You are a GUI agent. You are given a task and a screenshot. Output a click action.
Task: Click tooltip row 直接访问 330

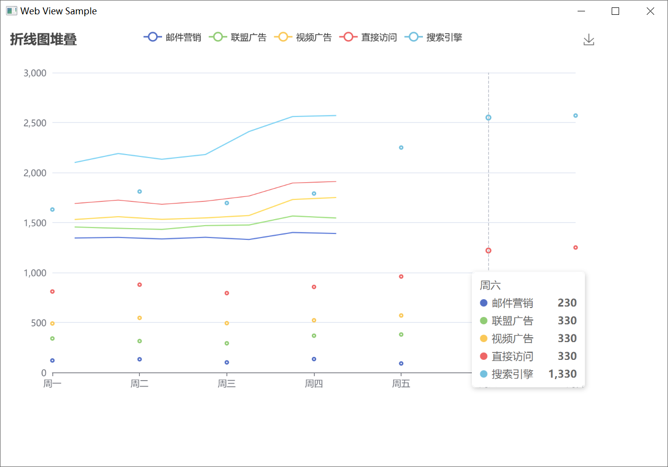[528, 356]
